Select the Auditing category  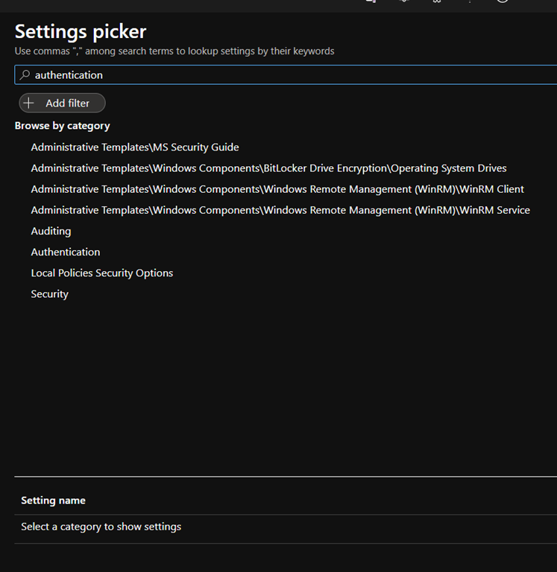[x=51, y=231]
